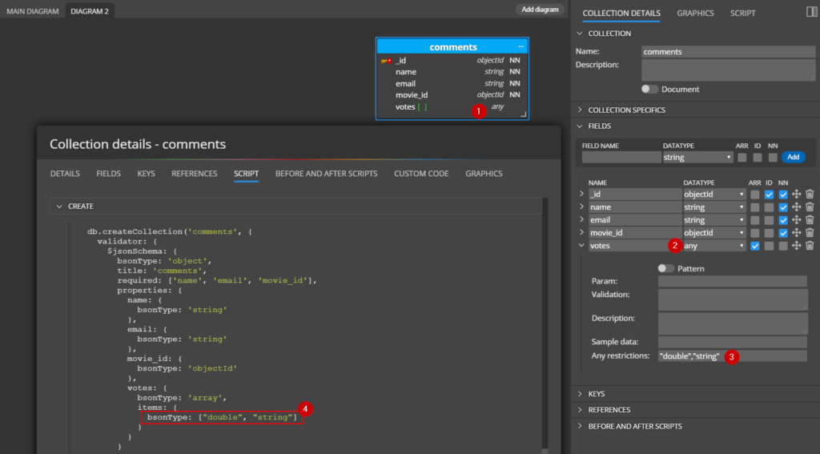Expand the name field details row
Image resolution: width=820 pixels, height=454 pixels.
[581, 207]
